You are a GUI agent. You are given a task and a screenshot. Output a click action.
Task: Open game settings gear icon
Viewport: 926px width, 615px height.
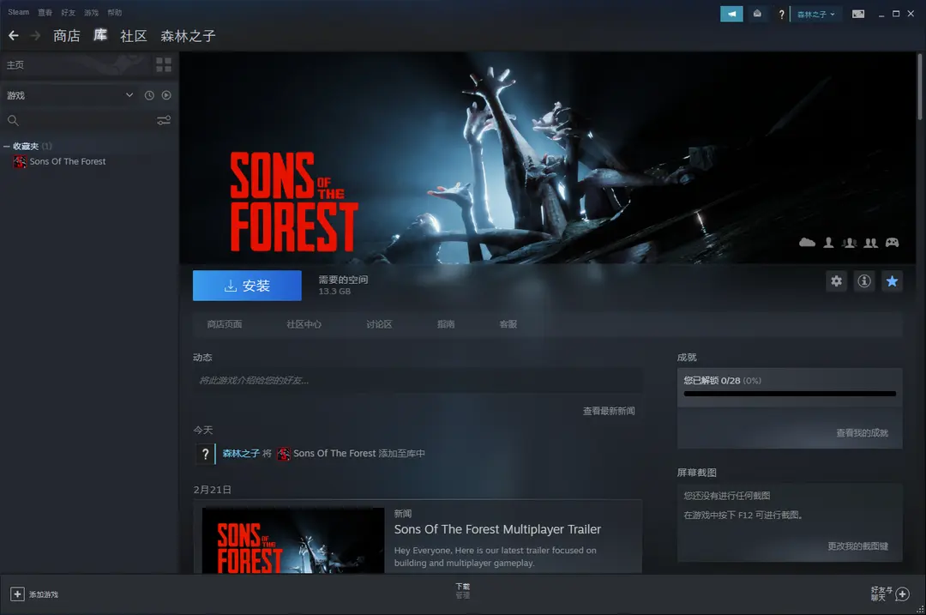[x=836, y=281]
